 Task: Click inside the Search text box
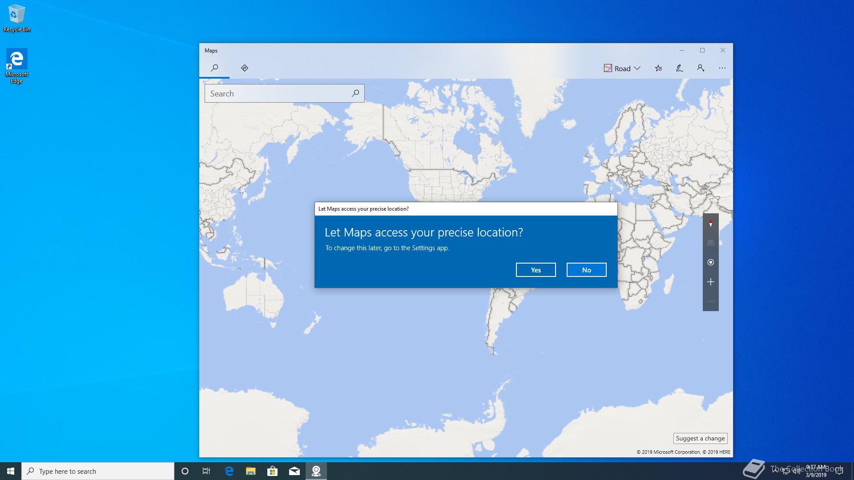(276, 94)
